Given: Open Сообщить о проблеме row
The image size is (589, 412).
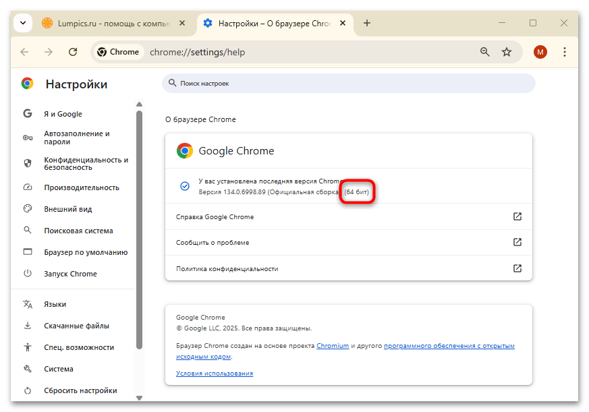Looking at the screenshot, I should 349,243.
